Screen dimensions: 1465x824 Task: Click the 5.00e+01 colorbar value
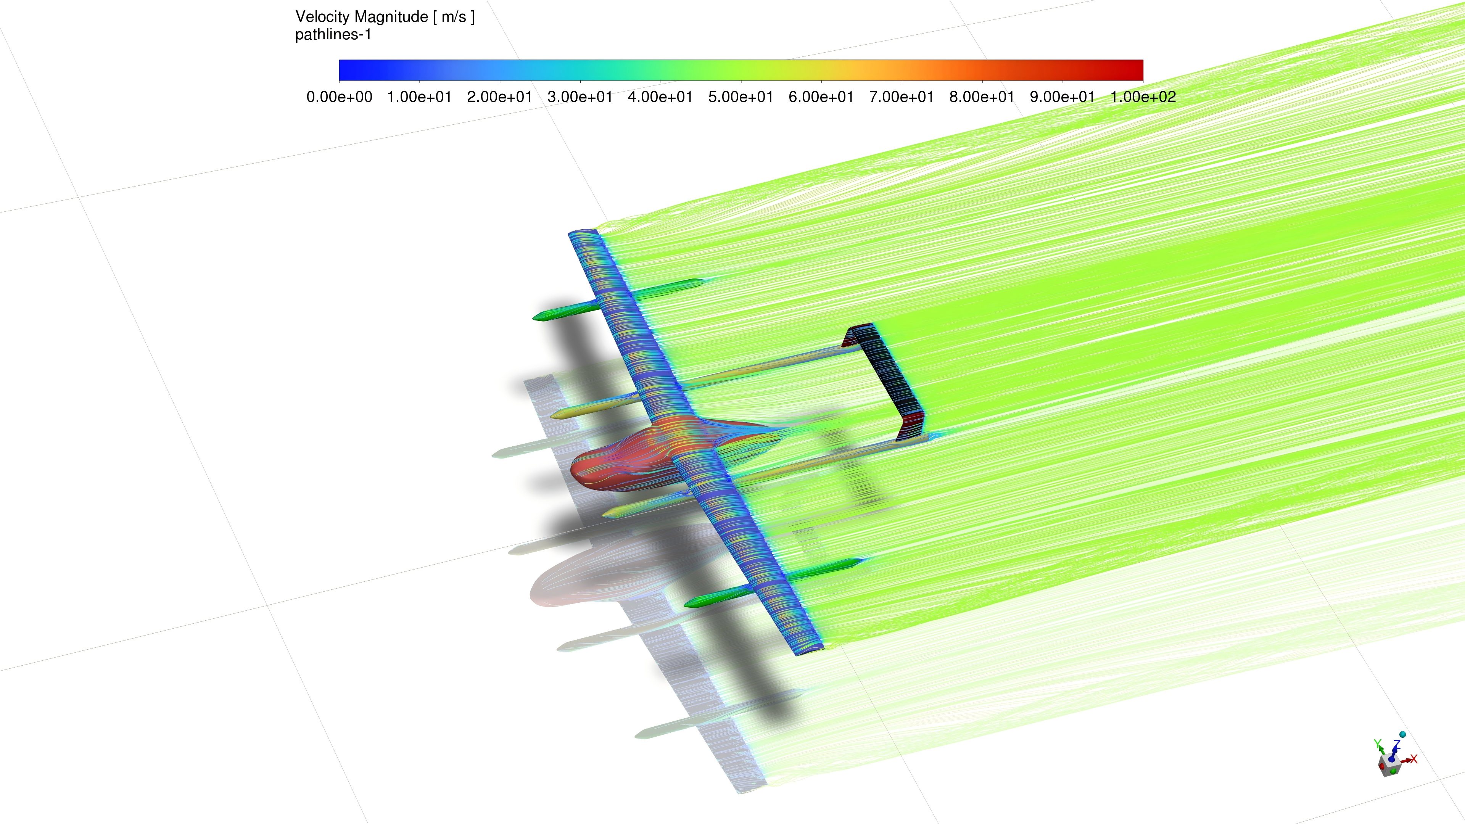(741, 97)
